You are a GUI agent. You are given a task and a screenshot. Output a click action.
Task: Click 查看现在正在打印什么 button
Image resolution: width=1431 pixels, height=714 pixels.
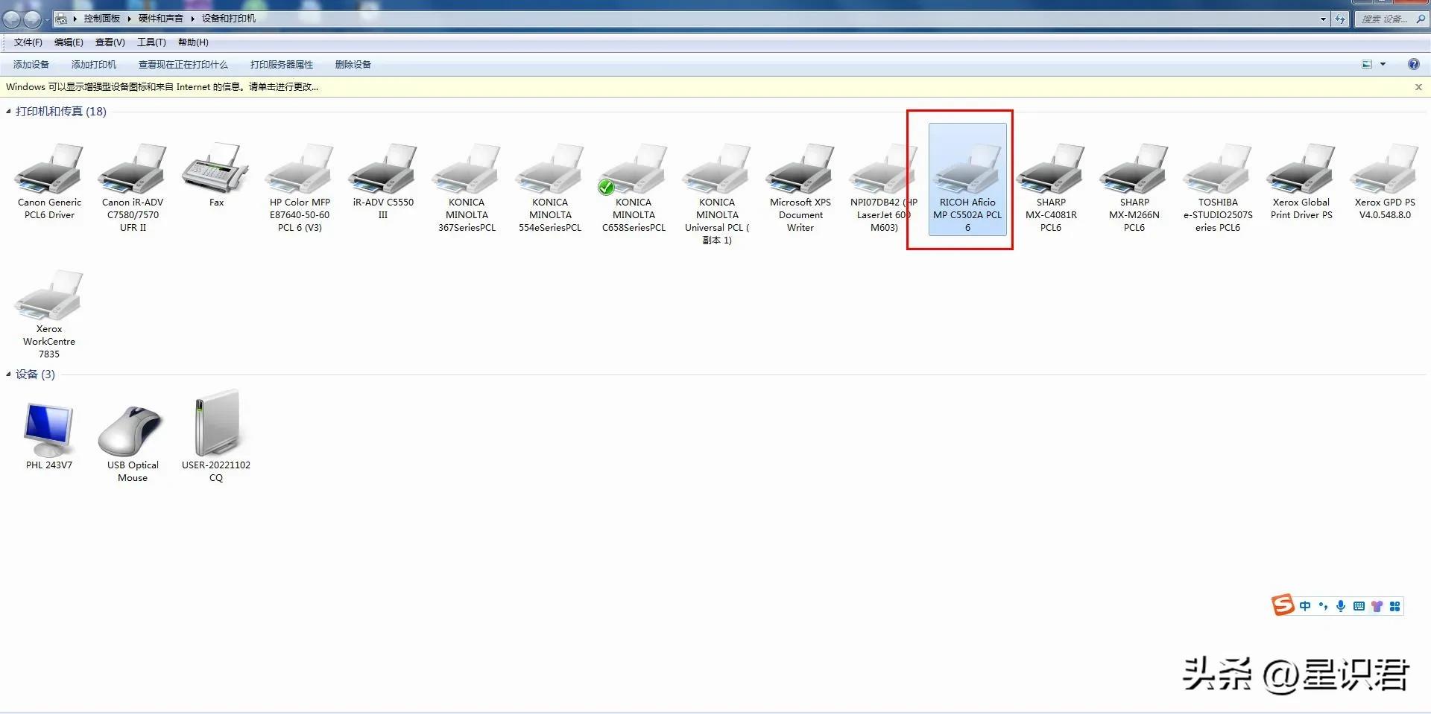tap(183, 65)
